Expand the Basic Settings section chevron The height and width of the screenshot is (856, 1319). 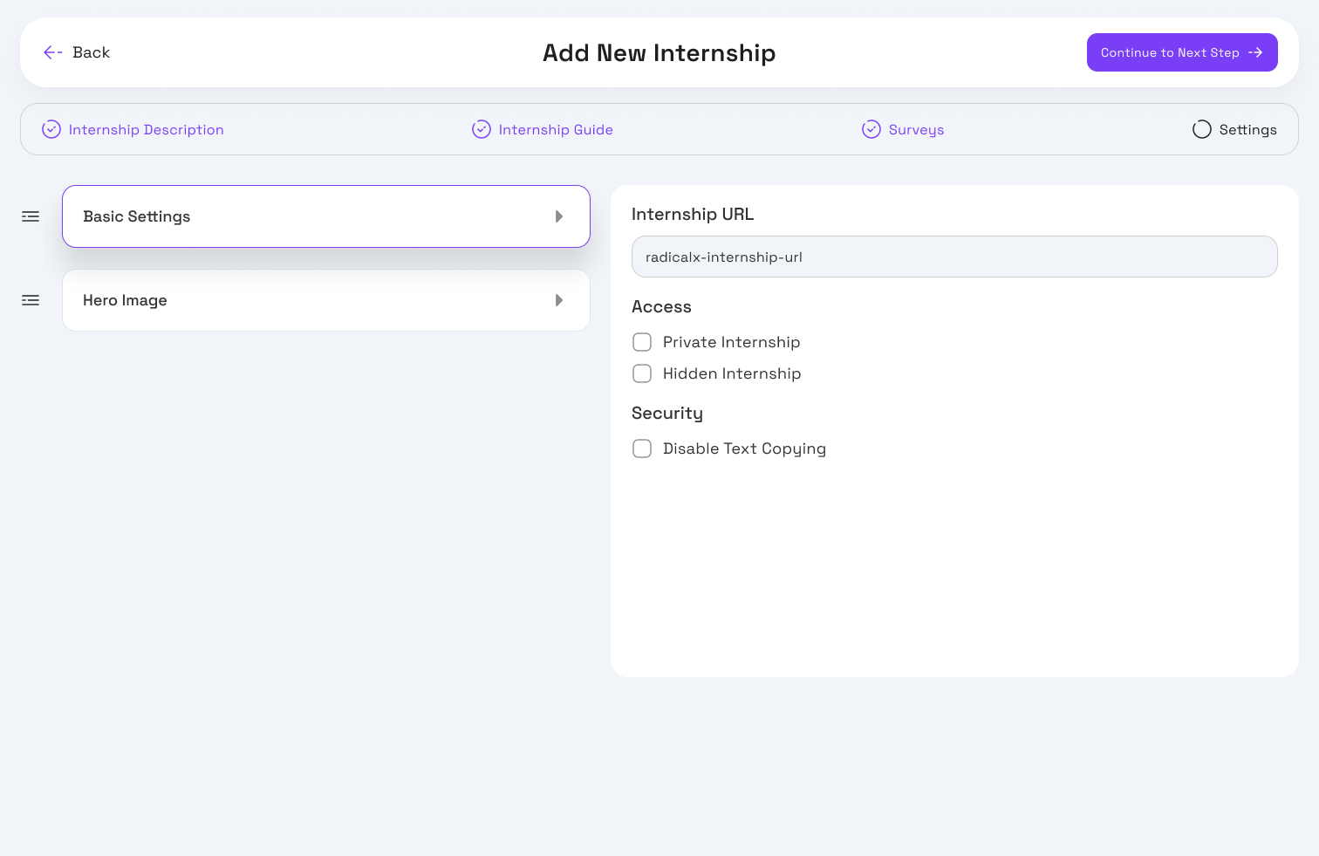pyautogui.click(x=559, y=216)
